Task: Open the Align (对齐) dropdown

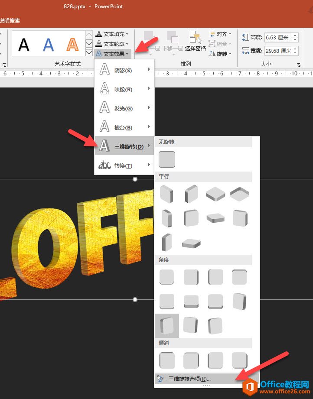Action: (220, 34)
